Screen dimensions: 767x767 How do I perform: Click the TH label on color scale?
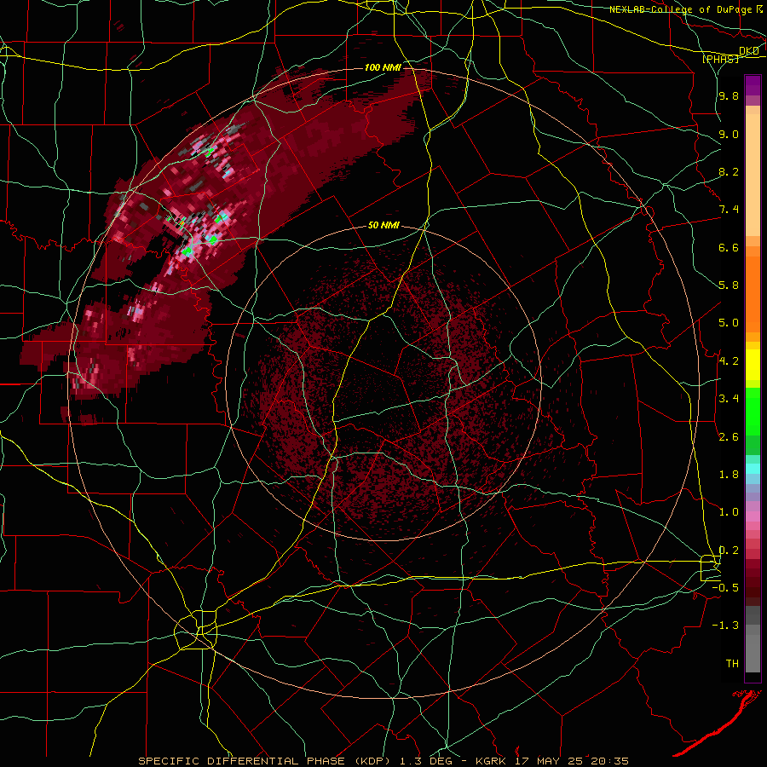(732, 664)
